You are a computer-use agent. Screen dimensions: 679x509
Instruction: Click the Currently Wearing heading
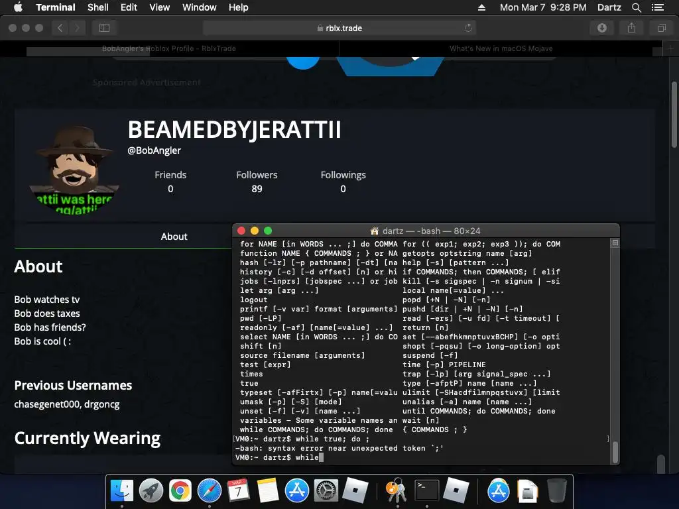87,438
